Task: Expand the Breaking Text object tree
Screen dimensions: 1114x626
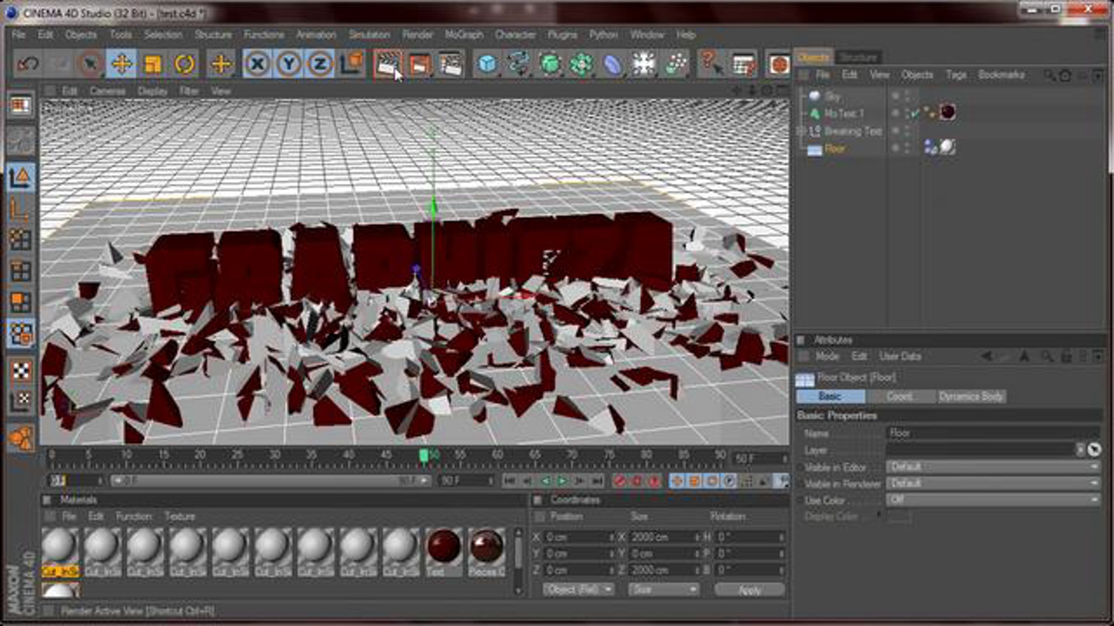Action: click(x=802, y=131)
